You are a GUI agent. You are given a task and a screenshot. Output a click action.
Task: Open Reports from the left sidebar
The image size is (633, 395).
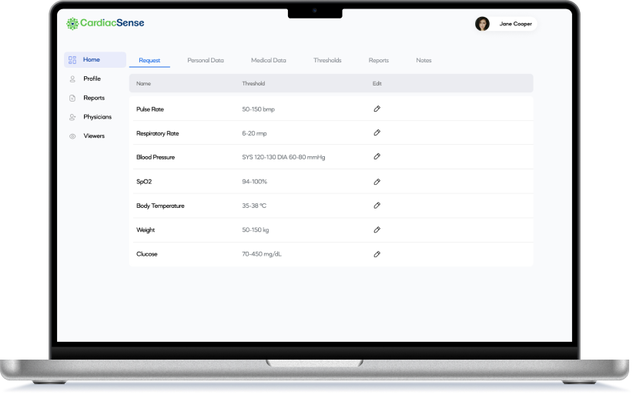(93, 99)
